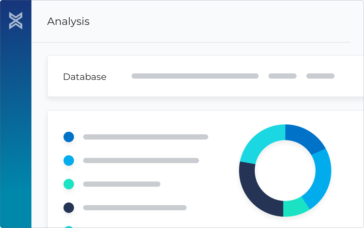Click the second legend text bar
Viewport: 364px width, 228px height.
point(141,161)
